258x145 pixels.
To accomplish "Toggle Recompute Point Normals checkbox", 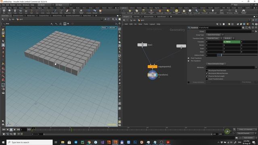I will pos(207,70).
